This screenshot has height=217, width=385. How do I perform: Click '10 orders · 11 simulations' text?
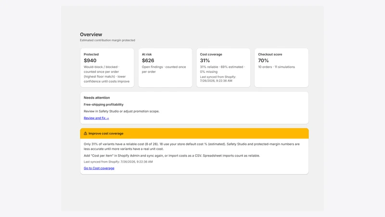click(276, 67)
